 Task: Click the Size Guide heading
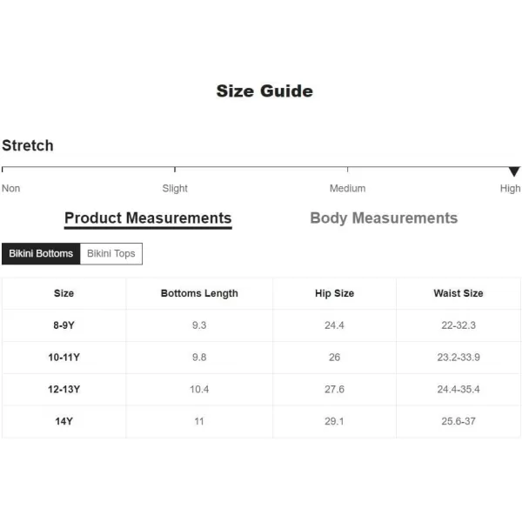pos(264,90)
